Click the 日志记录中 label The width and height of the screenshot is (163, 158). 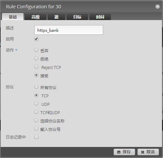[x=16, y=137]
